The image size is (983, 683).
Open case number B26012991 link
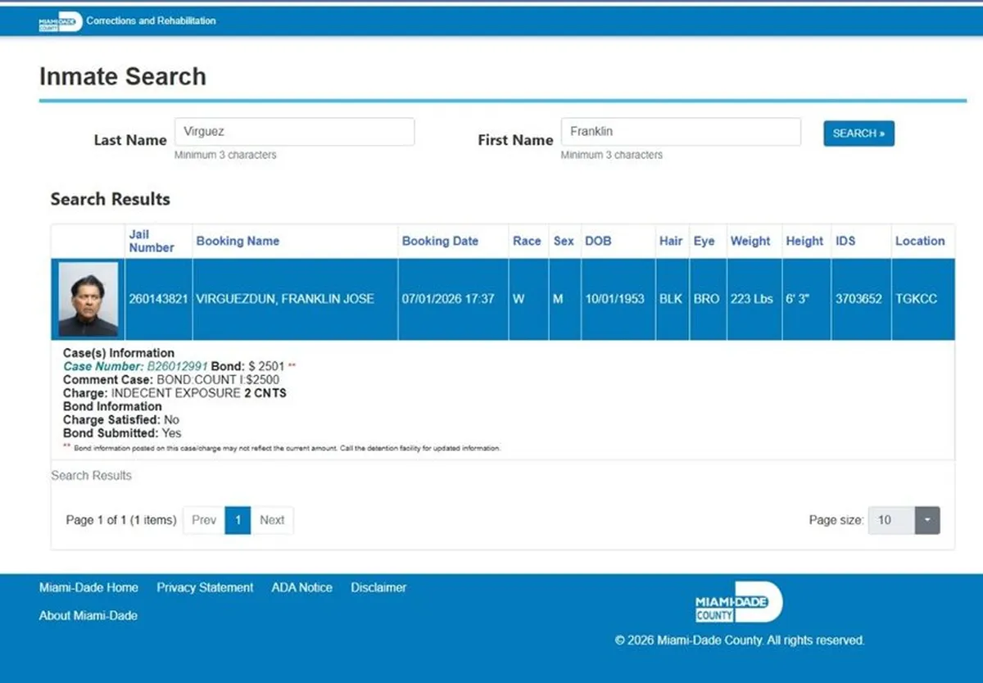coord(178,367)
